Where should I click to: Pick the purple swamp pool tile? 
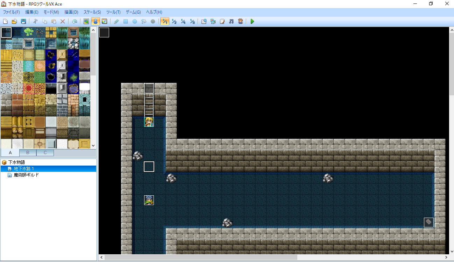click(x=73, y=88)
